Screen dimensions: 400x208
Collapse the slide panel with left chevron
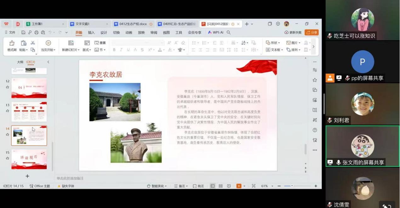[x=48, y=62]
